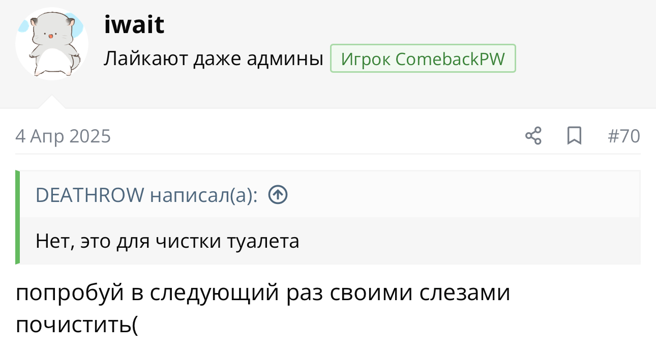
Task: Click the 'DEATHROW написал(а):' quote header
Action: pyautogui.click(x=146, y=194)
